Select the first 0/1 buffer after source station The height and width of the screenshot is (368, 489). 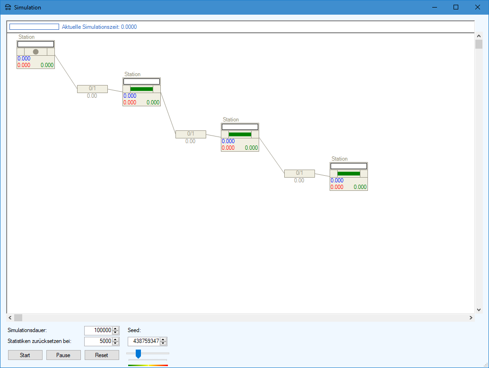click(92, 88)
